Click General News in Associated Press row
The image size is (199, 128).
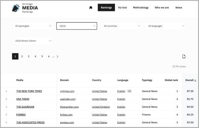pos(150,122)
